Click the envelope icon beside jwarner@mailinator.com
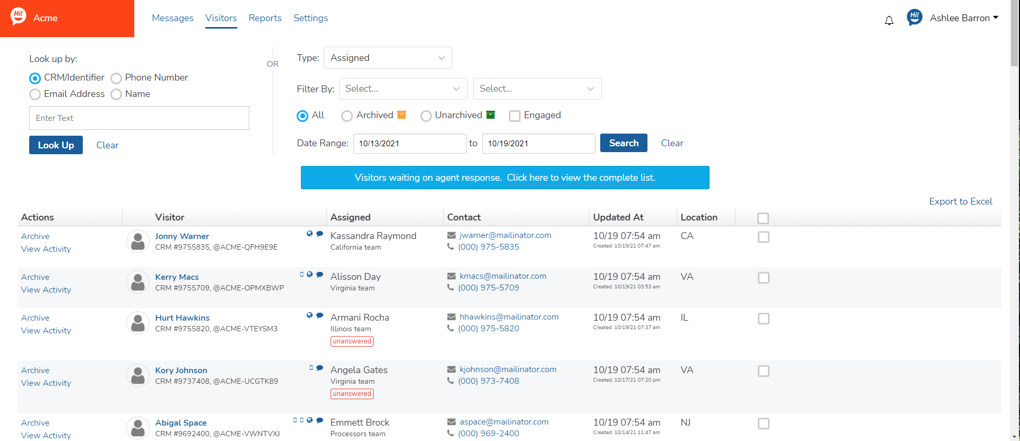Viewport: 1020px width, 441px height. click(452, 235)
